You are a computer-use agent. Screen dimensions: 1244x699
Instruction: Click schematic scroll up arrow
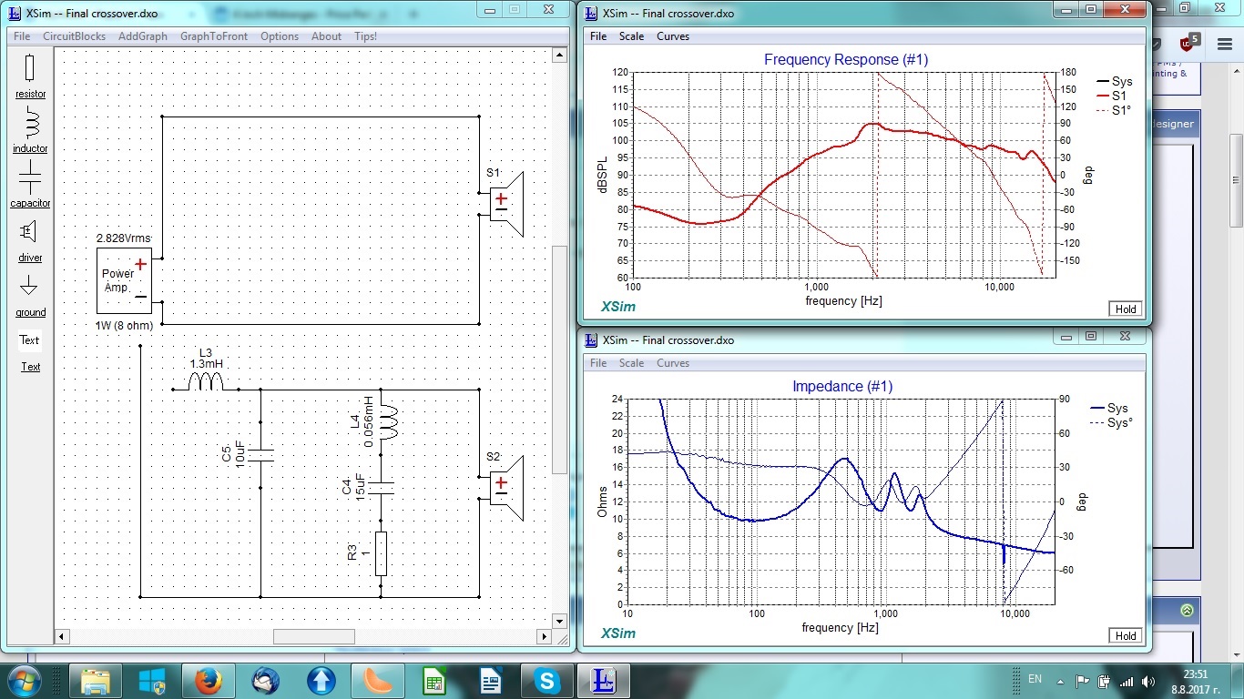[x=560, y=55]
